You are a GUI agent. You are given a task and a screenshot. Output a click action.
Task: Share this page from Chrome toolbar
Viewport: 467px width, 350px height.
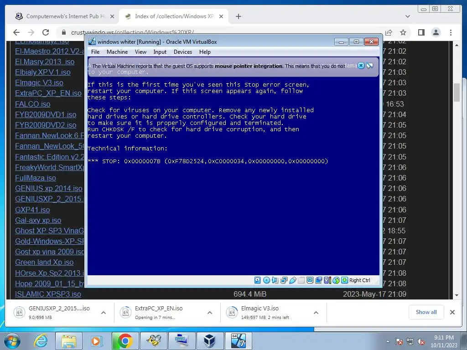coord(389,32)
